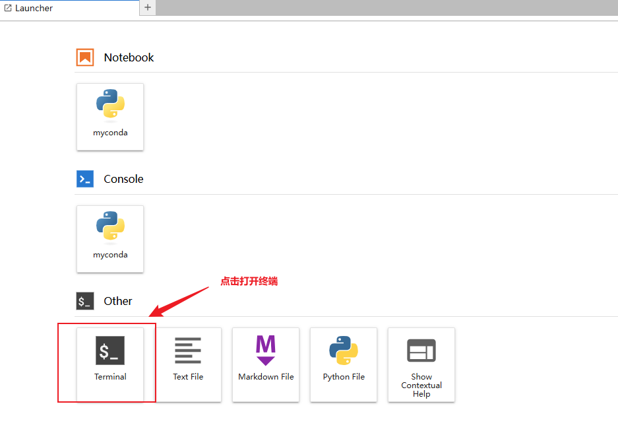The image size is (618, 435).
Task: Open the Terminal launcher icon
Action: (x=110, y=351)
